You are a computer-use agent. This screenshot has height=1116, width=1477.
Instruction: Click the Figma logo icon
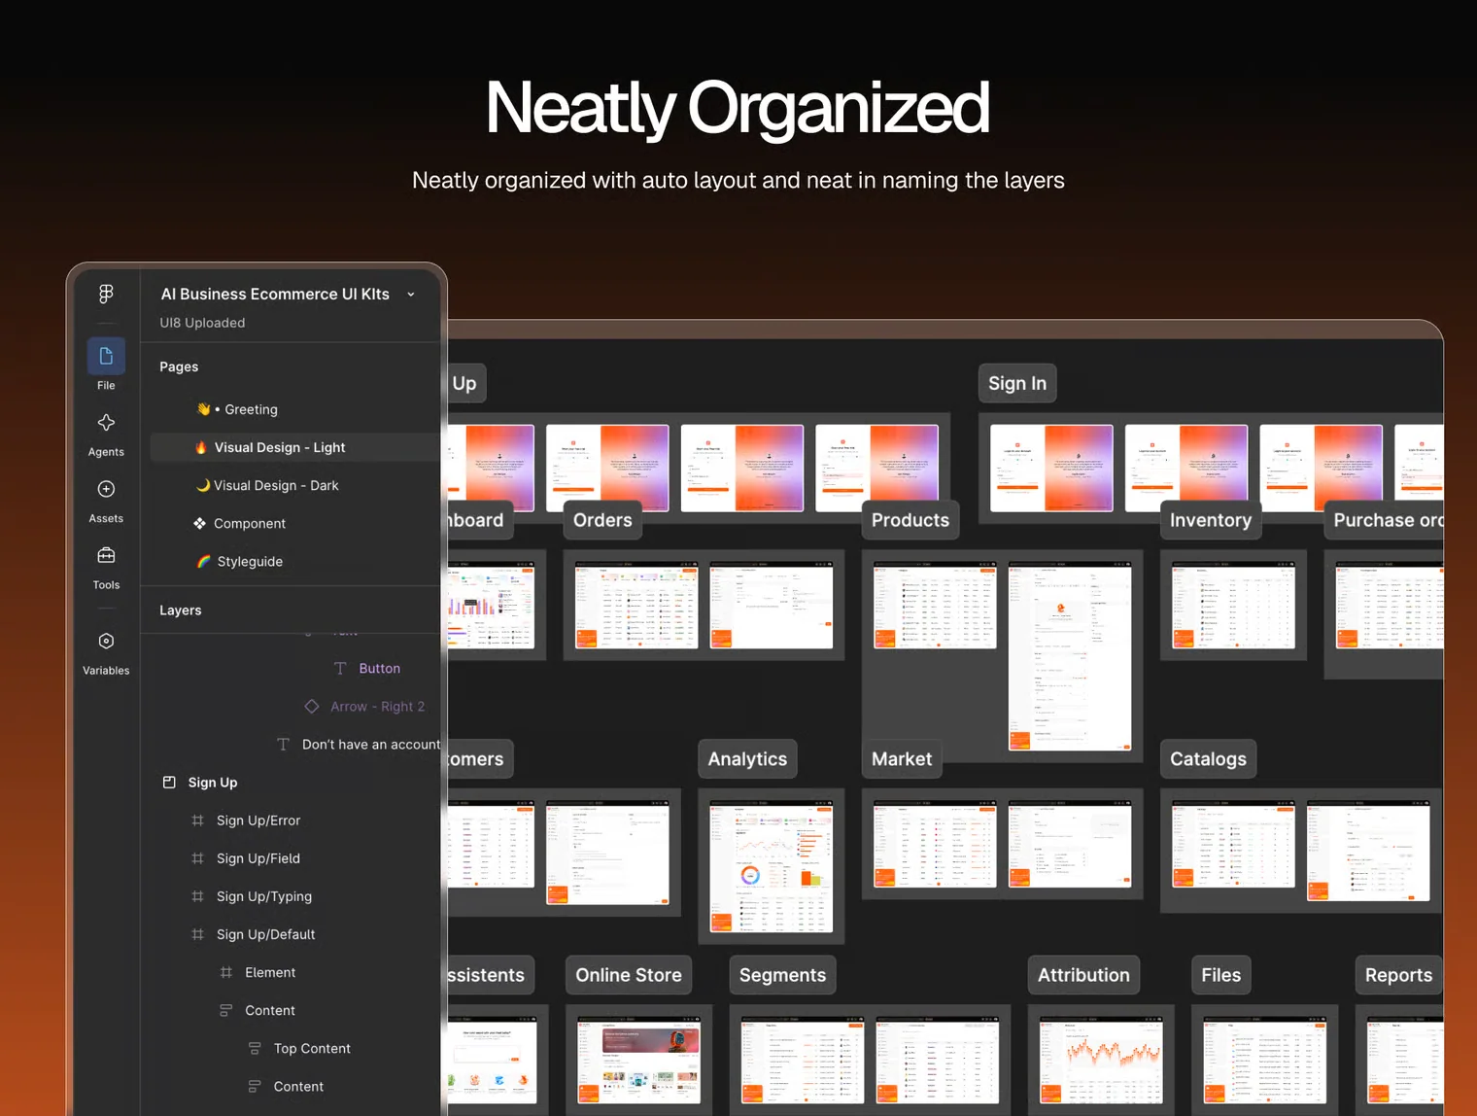click(x=106, y=294)
